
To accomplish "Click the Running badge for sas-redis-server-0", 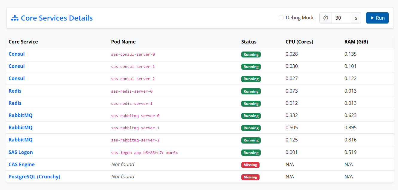I will point(251,91).
